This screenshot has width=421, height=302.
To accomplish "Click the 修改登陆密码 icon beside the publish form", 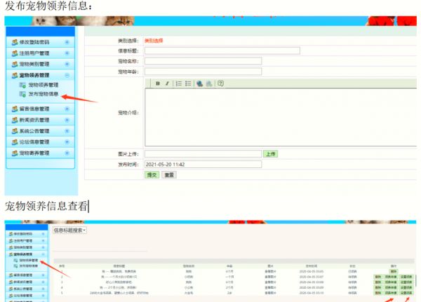I will click(15, 42).
